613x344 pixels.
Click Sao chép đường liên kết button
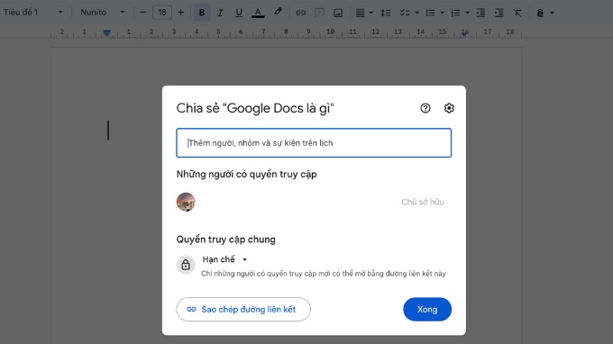click(x=243, y=309)
